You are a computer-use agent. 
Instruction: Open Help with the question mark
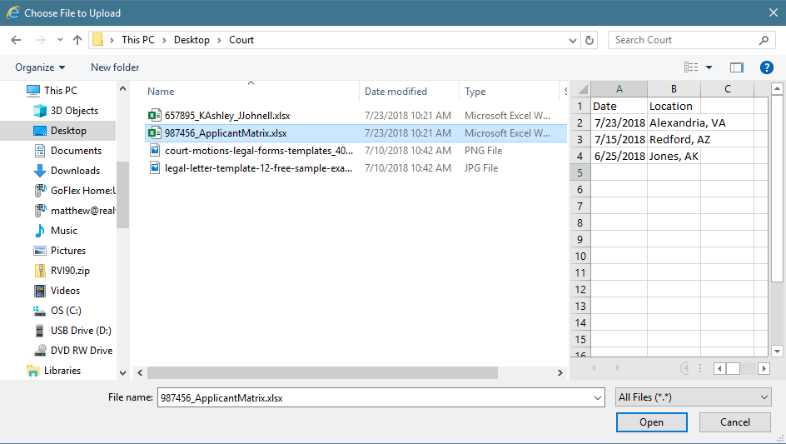767,67
